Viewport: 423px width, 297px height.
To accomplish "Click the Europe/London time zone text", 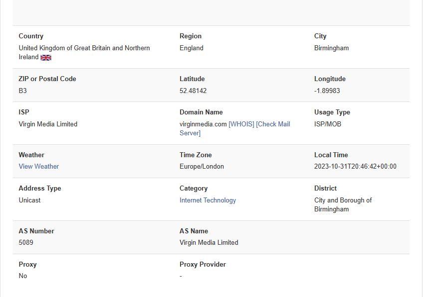I will pyautogui.click(x=202, y=166).
